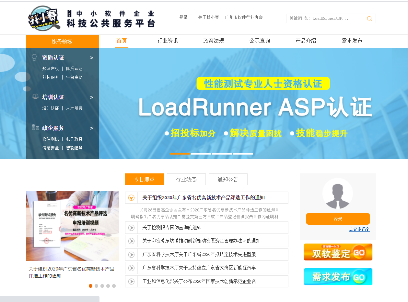
Task: Open the 软件测试 sidebar link
Action: pos(51,139)
